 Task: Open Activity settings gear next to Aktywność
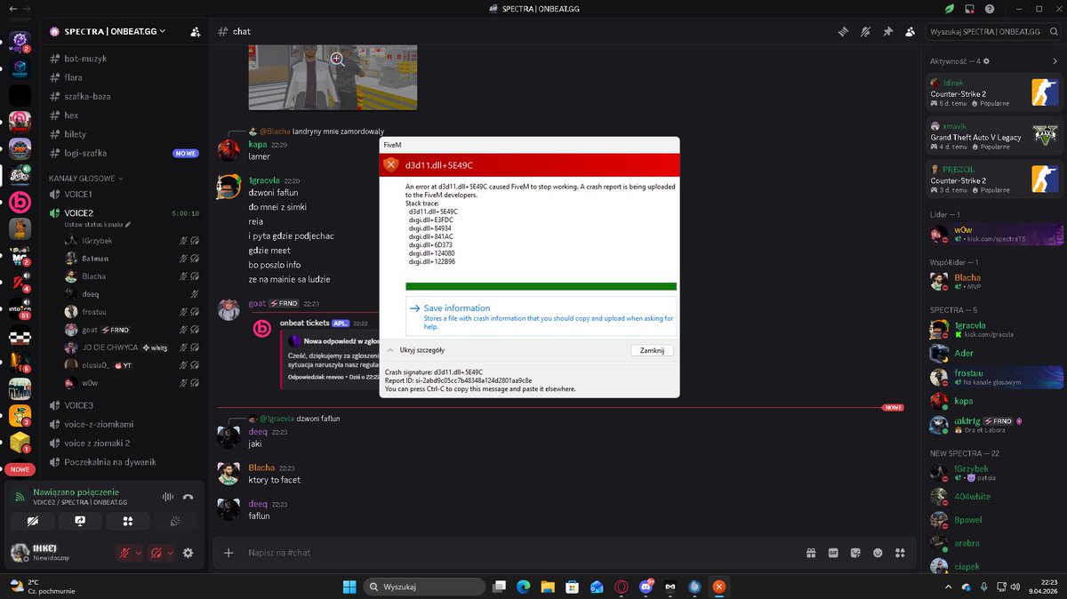pyautogui.click(x=986, y=61)
